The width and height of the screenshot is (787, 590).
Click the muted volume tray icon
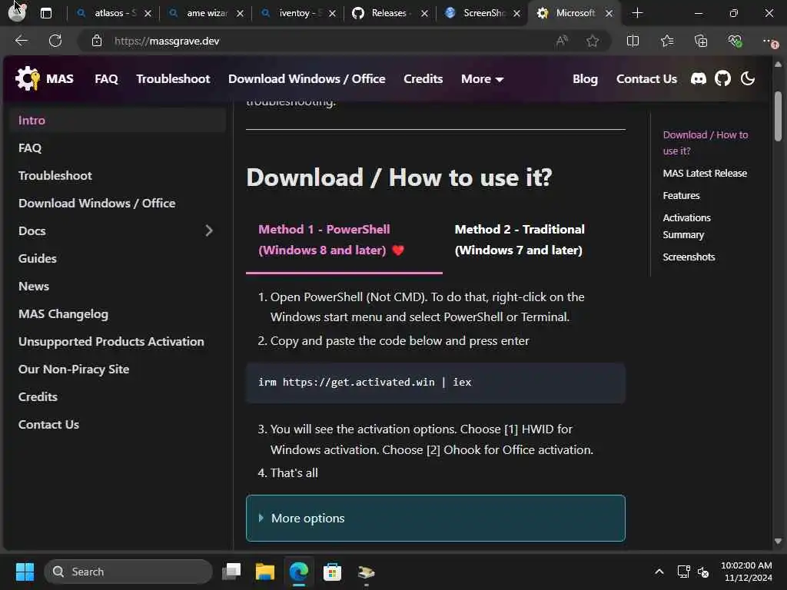[703, 572]
